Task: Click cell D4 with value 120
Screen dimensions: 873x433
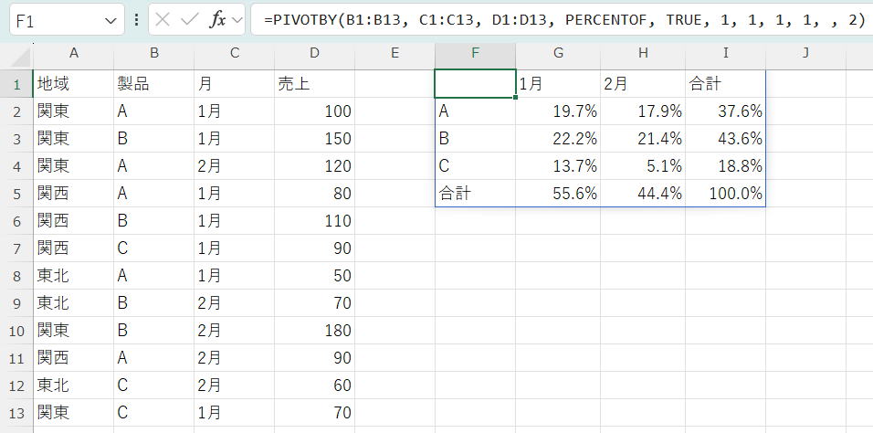Action: click(x=314, y=166)
